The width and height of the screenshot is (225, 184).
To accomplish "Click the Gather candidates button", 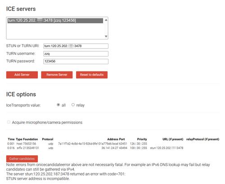I will click(x=22, y=159).
